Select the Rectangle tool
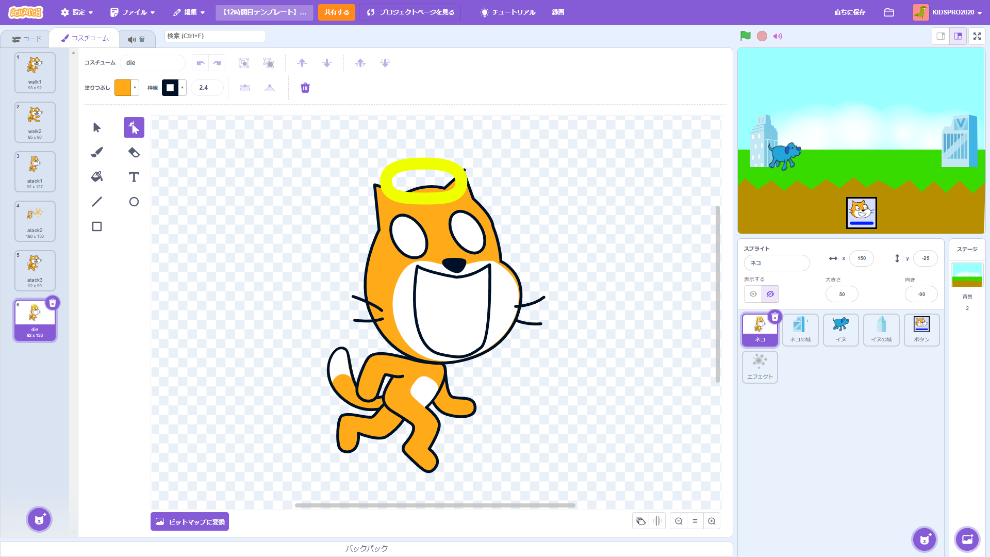The width and height of the screenshot is (990, 557). (x=97, y=226)
